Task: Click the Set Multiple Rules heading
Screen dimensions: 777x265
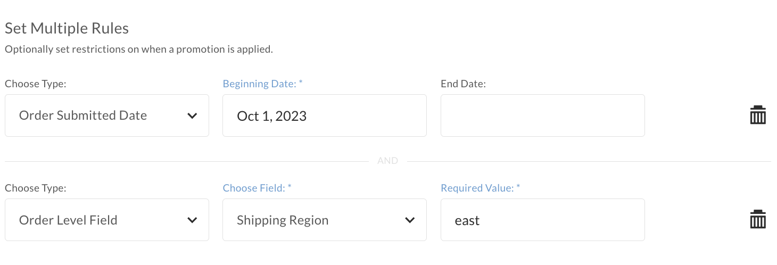Action: [x=67, y=28]
